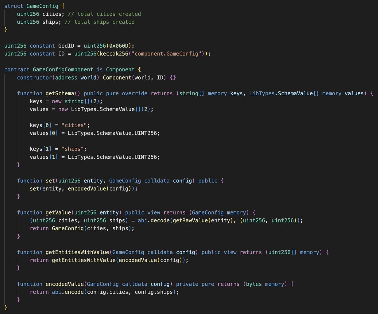This screenshot has height=314, width=378.
Task: Click the 'values[0]' assignment target
Action: (44, 133)
